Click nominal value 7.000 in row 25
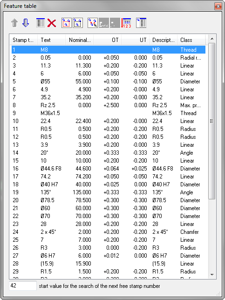The width and height of the screenshot is (225, 300). (x=85, y=240)
